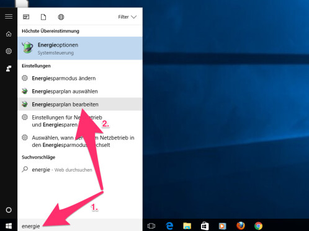Open the media player taskbar icon
The height and width of the screenshot is (231, 309).
click(223, 226)
